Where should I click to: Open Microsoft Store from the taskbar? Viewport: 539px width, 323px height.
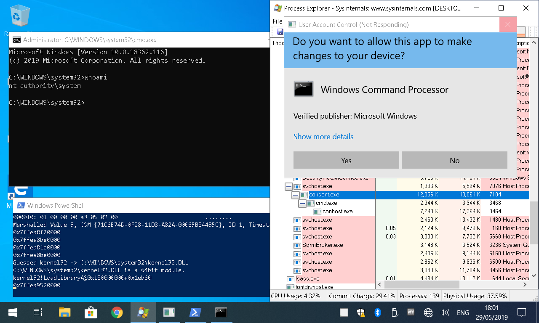pyautogui.click(x=91, y=312)
